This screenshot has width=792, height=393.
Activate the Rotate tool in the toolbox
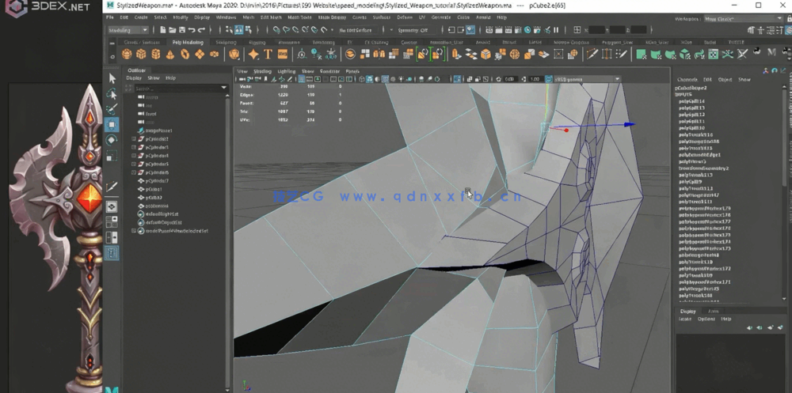pyautogui.click(x=112, y=140)
